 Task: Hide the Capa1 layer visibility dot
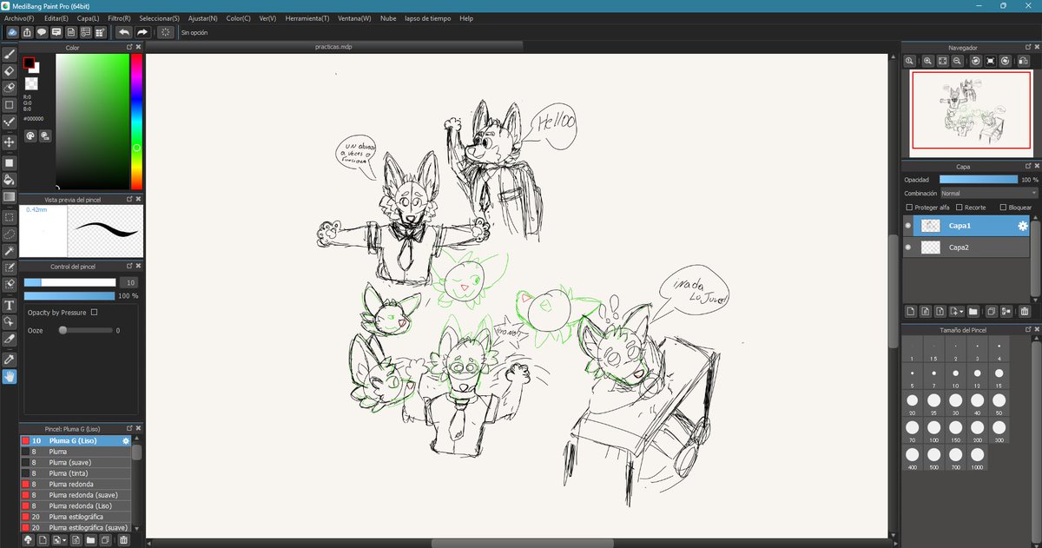point(908,226)
